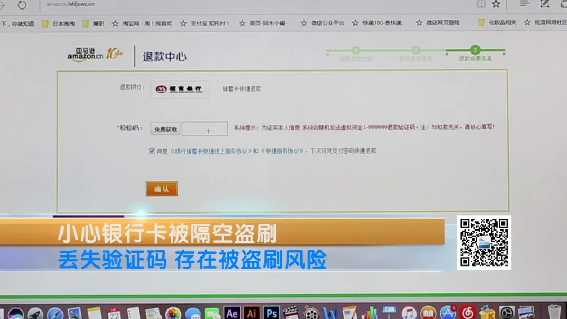567x319 pixels.
Task: Uncheck the 同意 agreement checkbox
Action: click(x=152, y=151)
